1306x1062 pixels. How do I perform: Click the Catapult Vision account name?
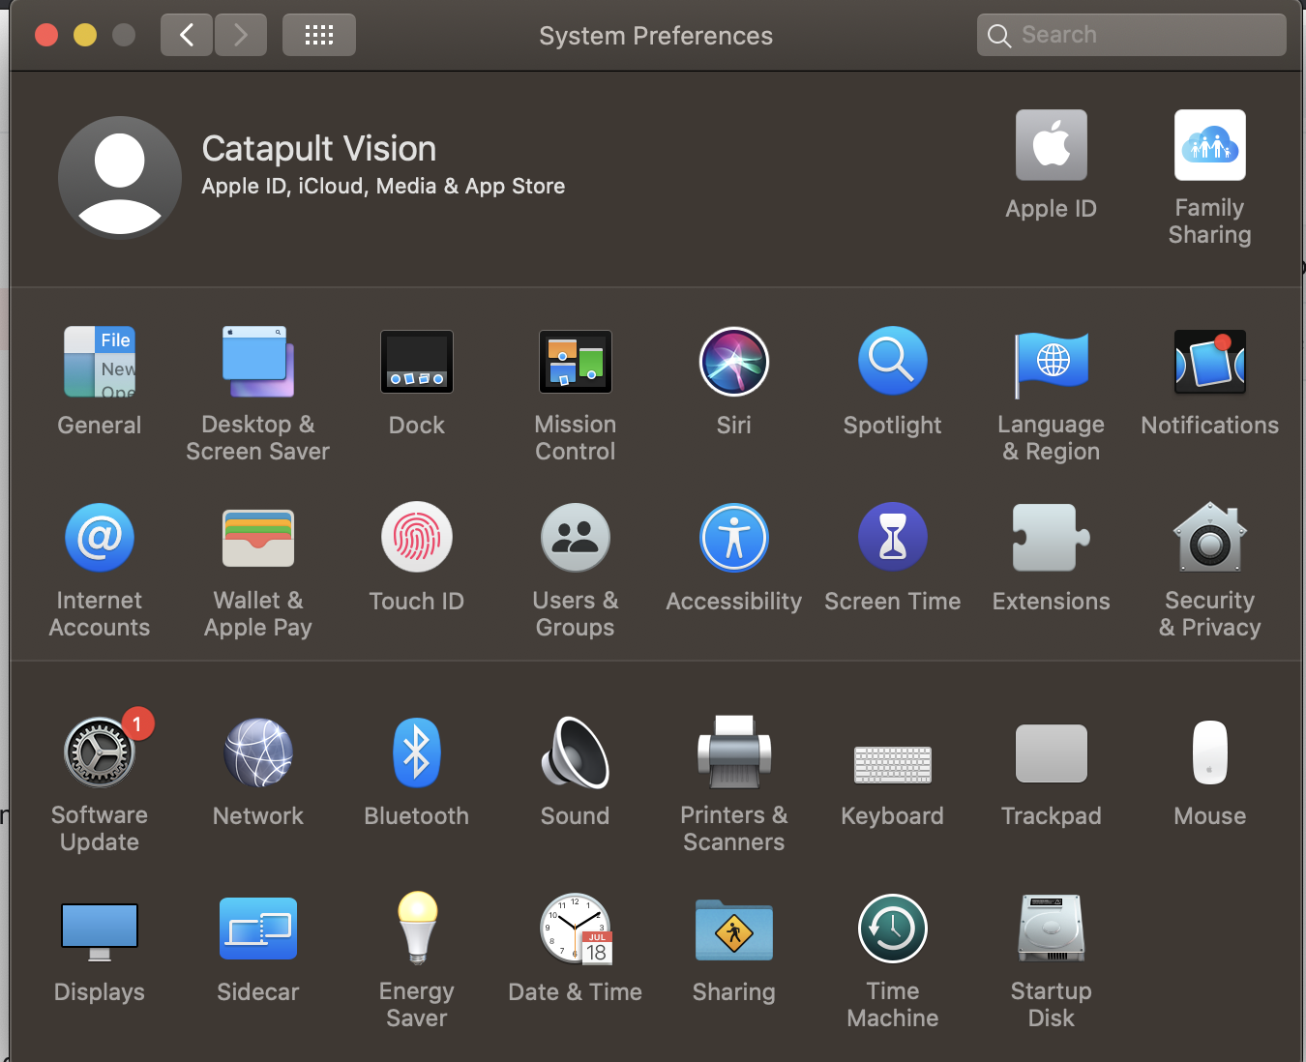coord(318,149)
